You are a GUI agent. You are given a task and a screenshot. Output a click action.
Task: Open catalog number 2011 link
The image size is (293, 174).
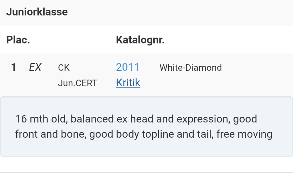[x=127, y=67]
